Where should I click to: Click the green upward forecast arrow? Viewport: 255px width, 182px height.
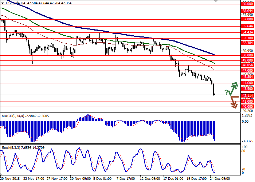[x=234, y=86]
